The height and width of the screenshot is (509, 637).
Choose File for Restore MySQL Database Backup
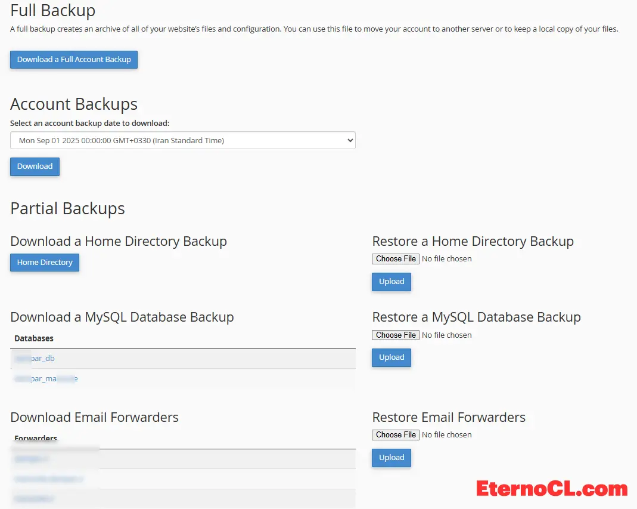396,335
